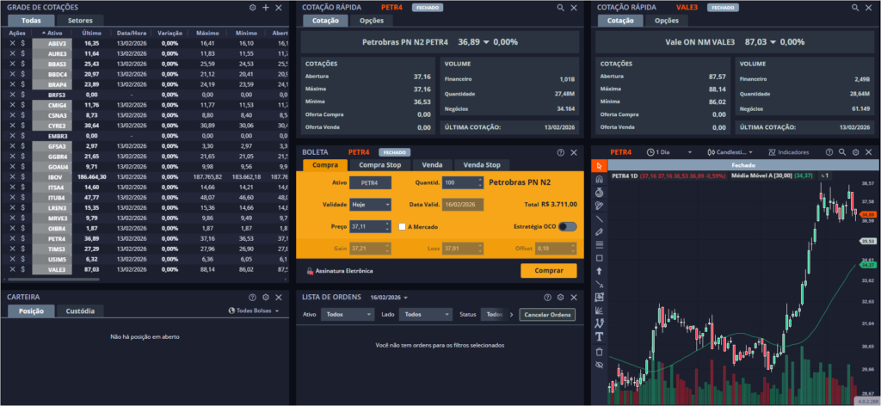
Task: Click the Assinatura Eletrônica padlock icon
Action: (x=310, y=271)
